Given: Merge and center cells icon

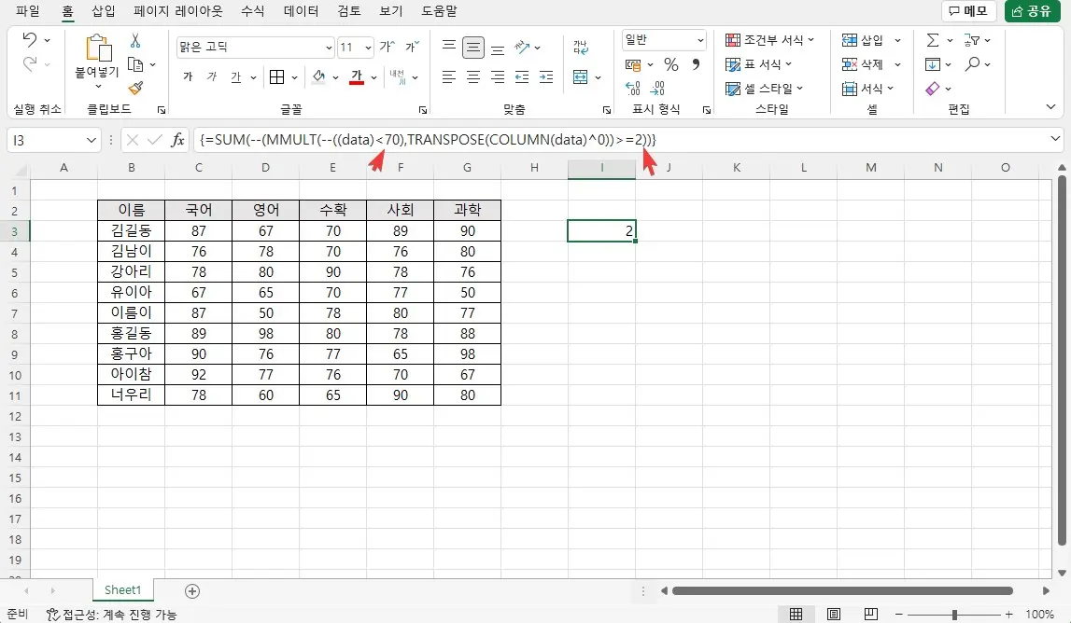Looking at the screenshot, I should [x=581, y=77].
